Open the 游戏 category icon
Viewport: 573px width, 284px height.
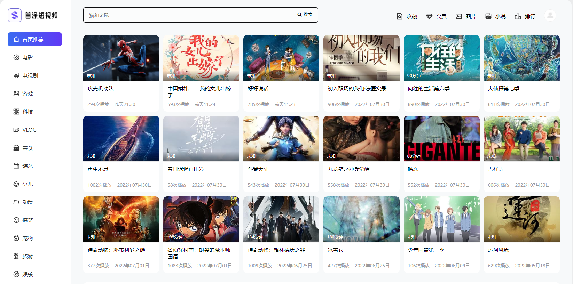[x=16, y=94]
